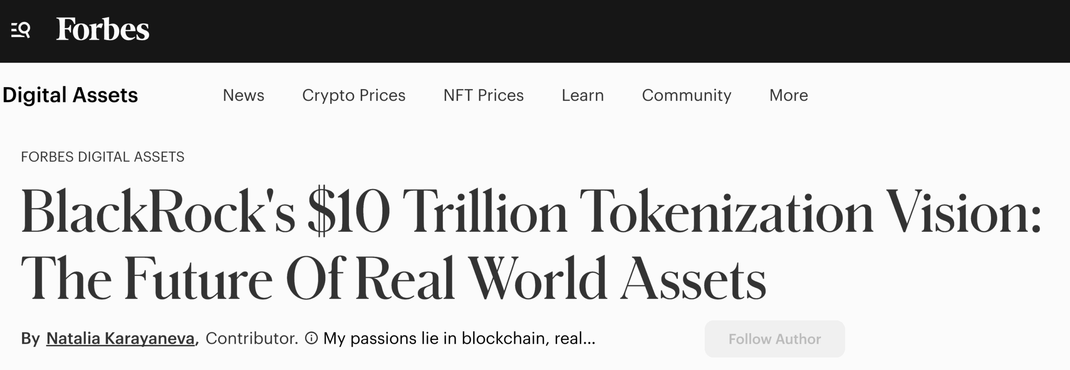The height and width of the screenshot is (370, 1070).
Task: Click "Real World Assets" in the headline
Action: pos(560,278)
